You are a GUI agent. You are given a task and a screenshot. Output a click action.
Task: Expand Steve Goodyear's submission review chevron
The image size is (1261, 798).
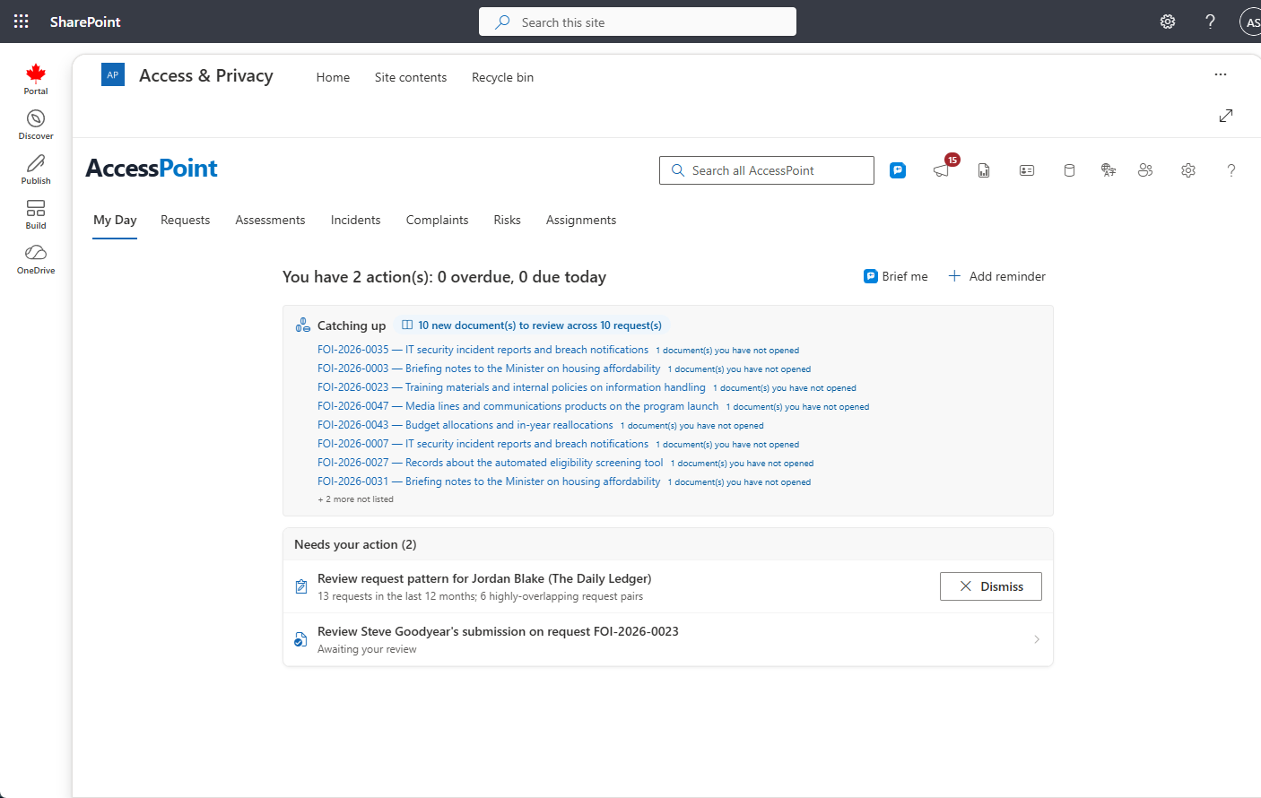(x=1037, y=639)
